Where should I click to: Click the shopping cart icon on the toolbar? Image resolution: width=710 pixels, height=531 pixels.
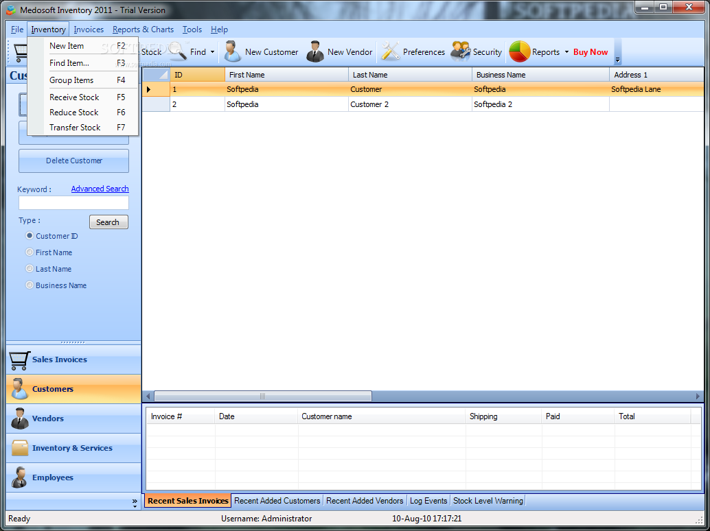[x=20, y=52]
